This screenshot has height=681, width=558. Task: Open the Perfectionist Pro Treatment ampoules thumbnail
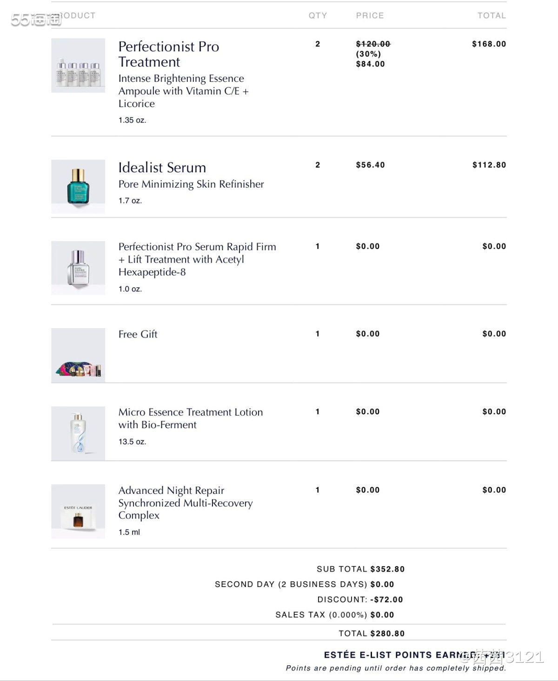[x=78, y=65]
